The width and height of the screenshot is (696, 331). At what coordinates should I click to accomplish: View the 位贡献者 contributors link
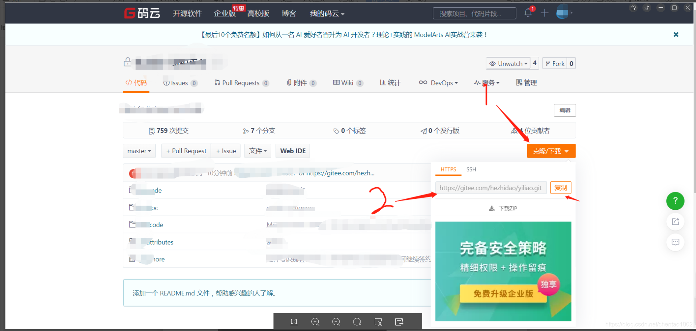[x=530, y=131]
